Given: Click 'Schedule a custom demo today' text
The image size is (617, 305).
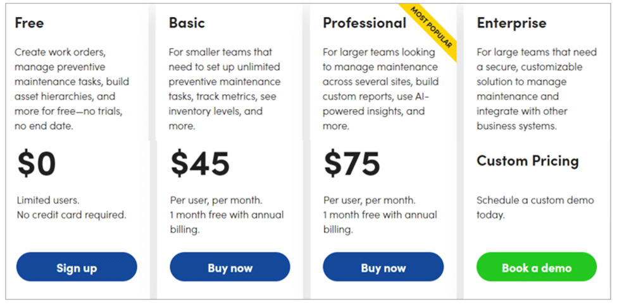Looking at the screenshot, I should [535, 208].
